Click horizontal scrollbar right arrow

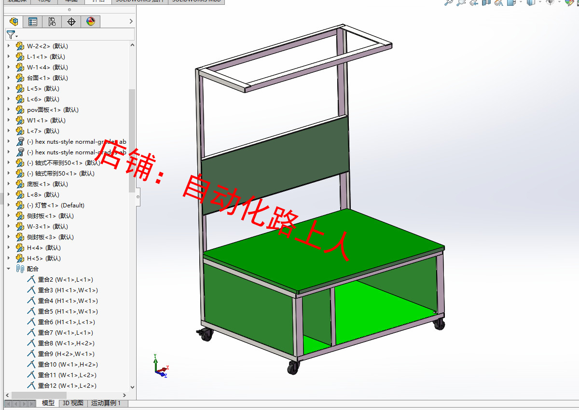tap(125, 395)
